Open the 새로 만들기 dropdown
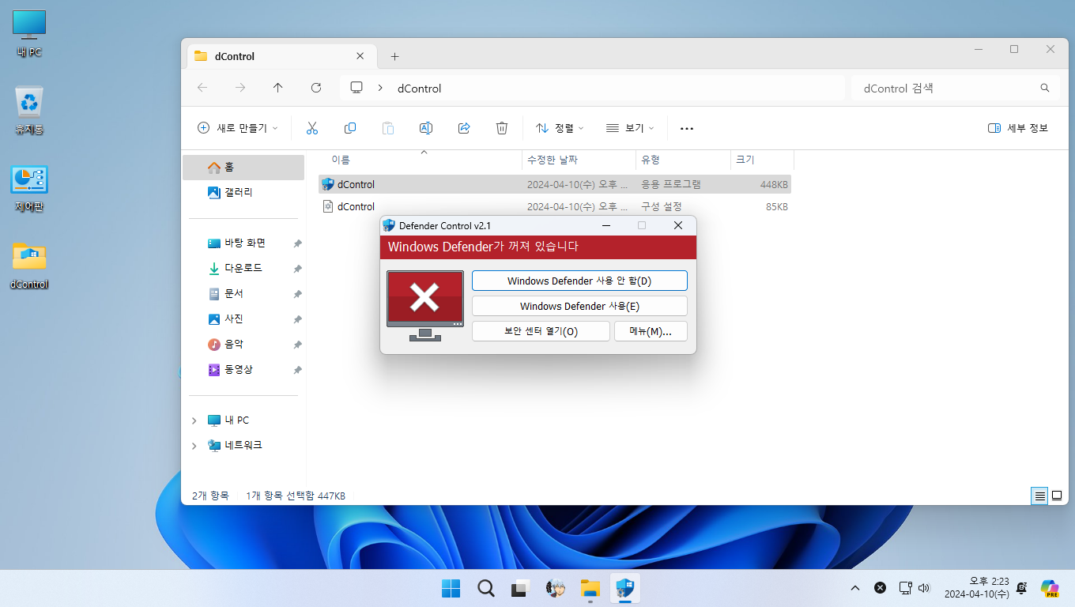This screenshot has width=1075, height=607. (x=237, y=128)
